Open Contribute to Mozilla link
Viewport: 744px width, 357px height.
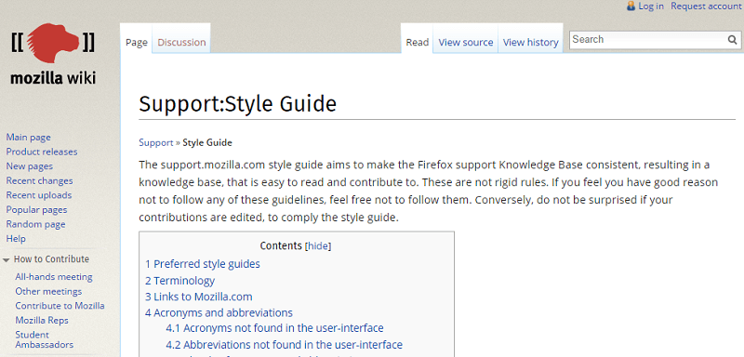60,306
